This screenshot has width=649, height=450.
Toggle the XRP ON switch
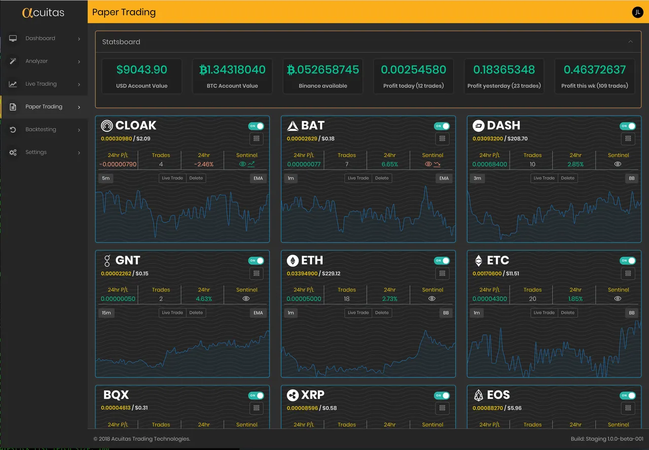click(442, 395)
